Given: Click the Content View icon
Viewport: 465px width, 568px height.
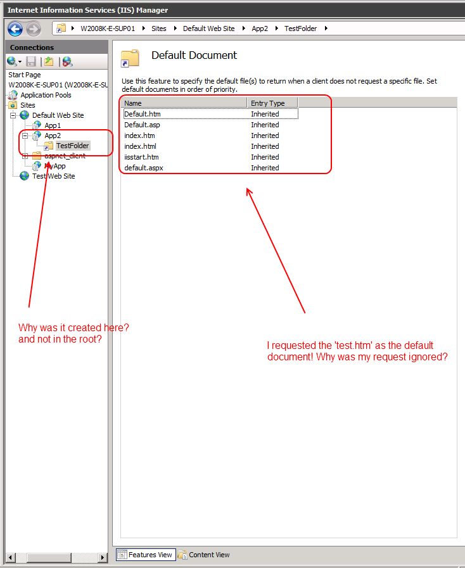Looking at the screenshot, I should (182, 555).
